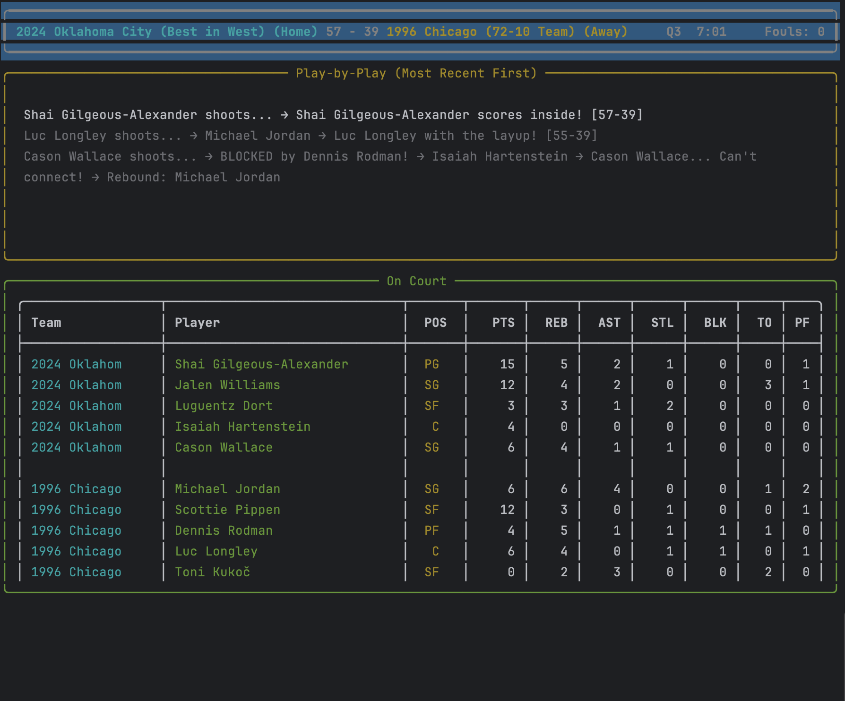Select player "Shai Gilgeous-Alexander" in the table
This screenshot has height=701, width=845.
pos(261,364)
